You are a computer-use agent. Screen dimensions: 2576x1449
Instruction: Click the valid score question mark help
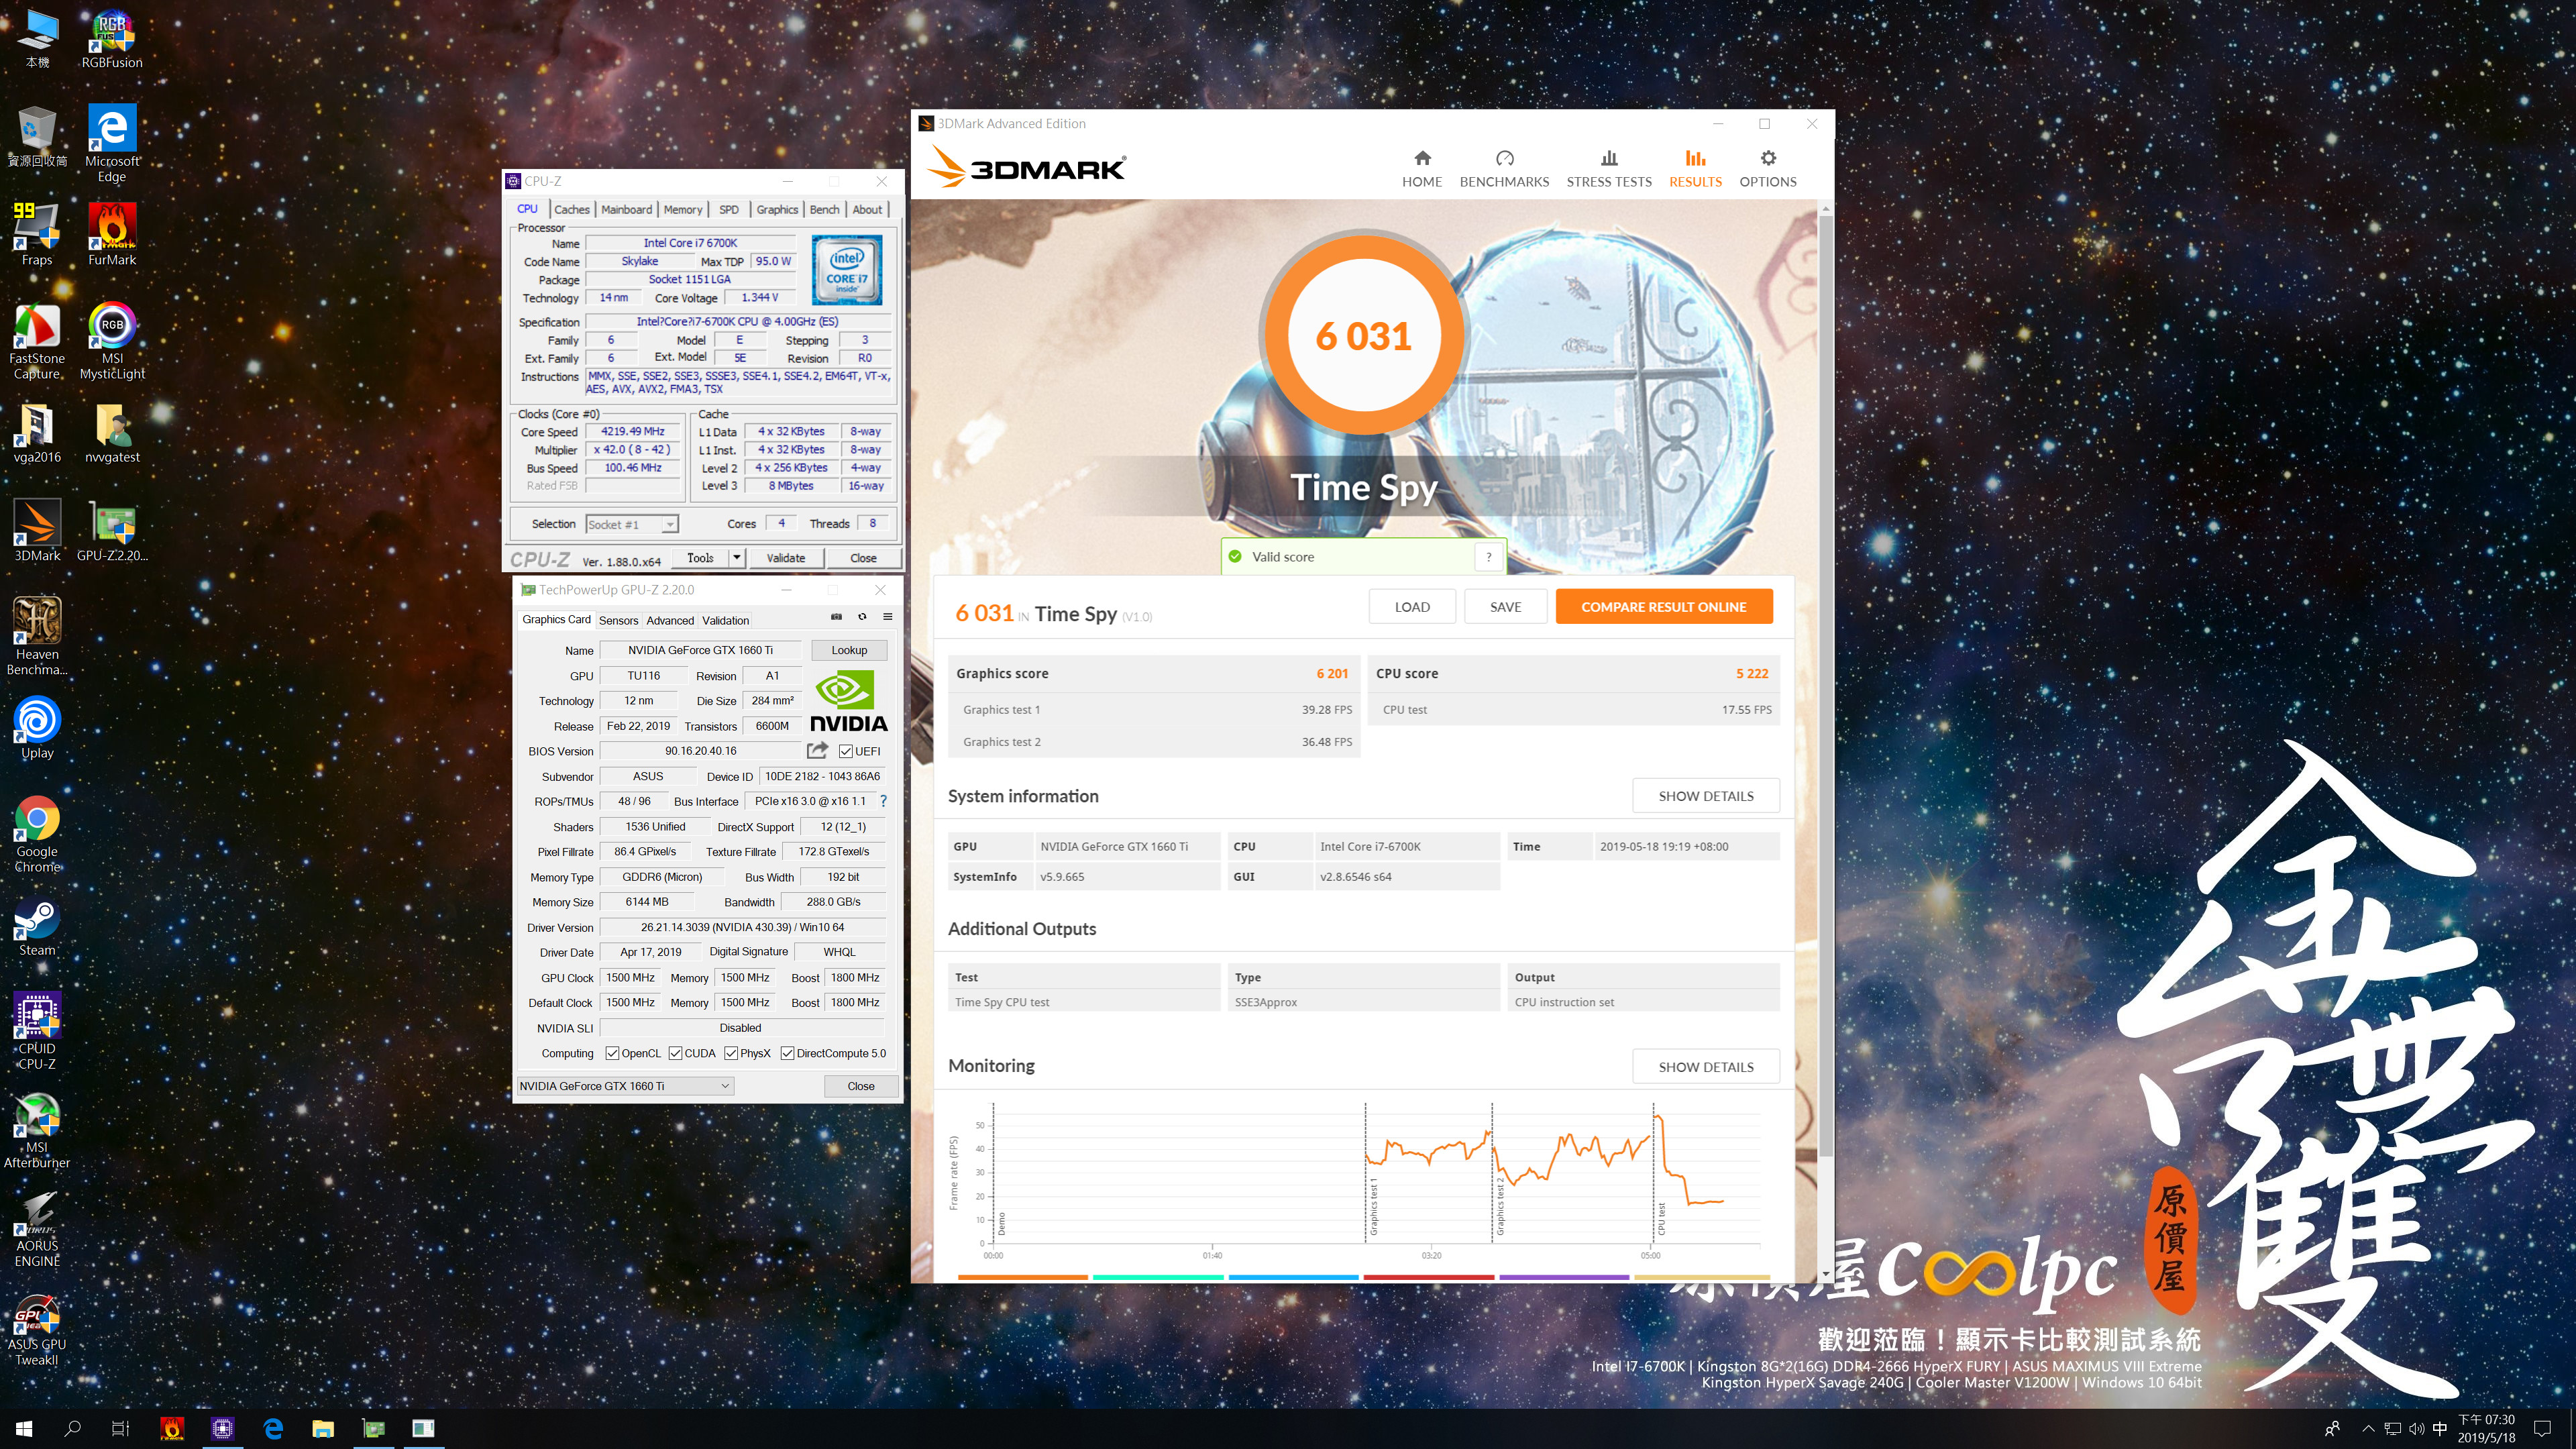pos(1489,557)
